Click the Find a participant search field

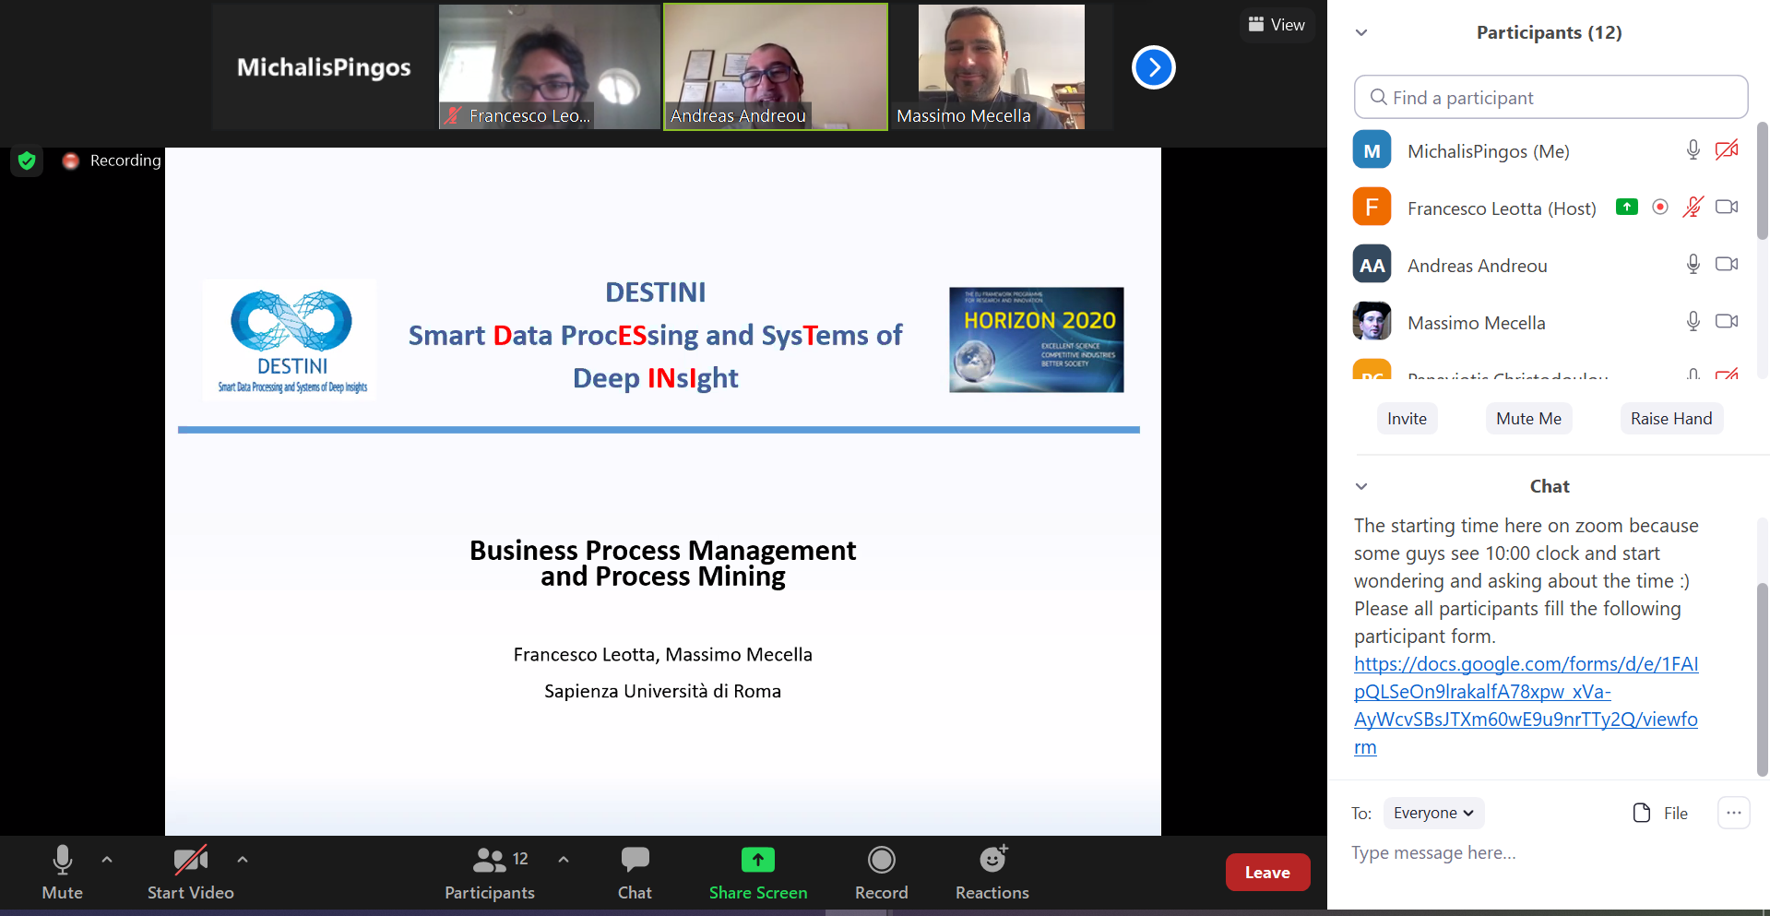tap(1550, 98)
